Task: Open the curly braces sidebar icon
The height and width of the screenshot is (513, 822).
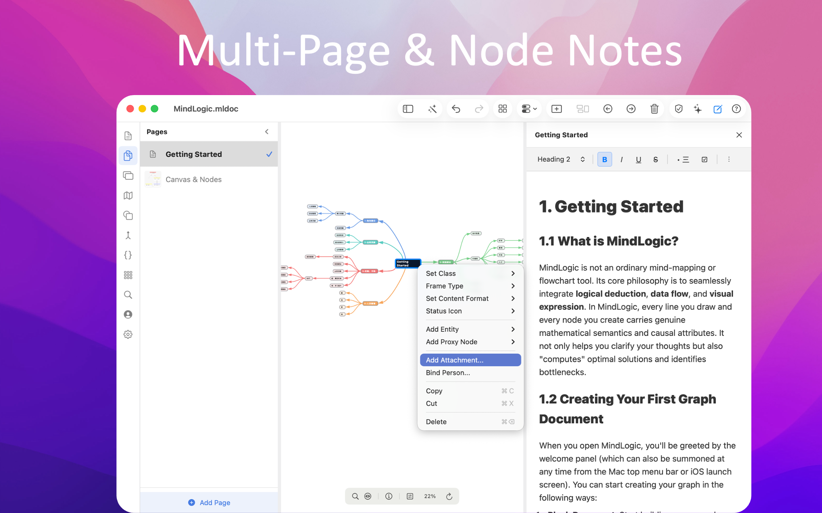Action: coord(128,255)
